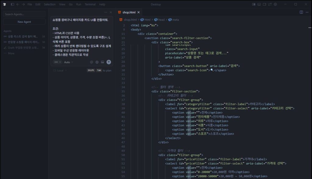Viewport: 312px width, 179px height.
Task: Click the Search Agents input field
Action: point(24,14)
